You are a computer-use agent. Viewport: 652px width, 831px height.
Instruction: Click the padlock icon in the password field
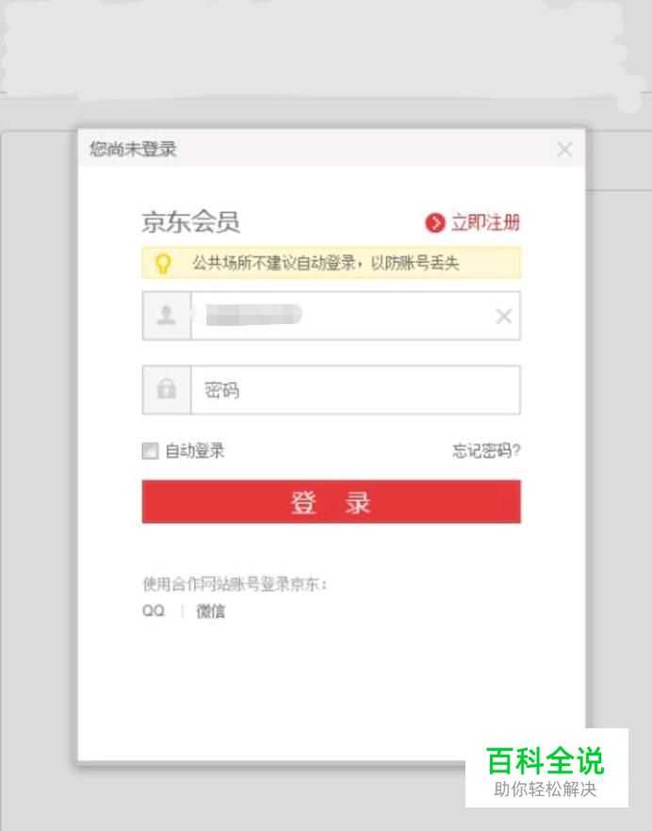(167, 388)
